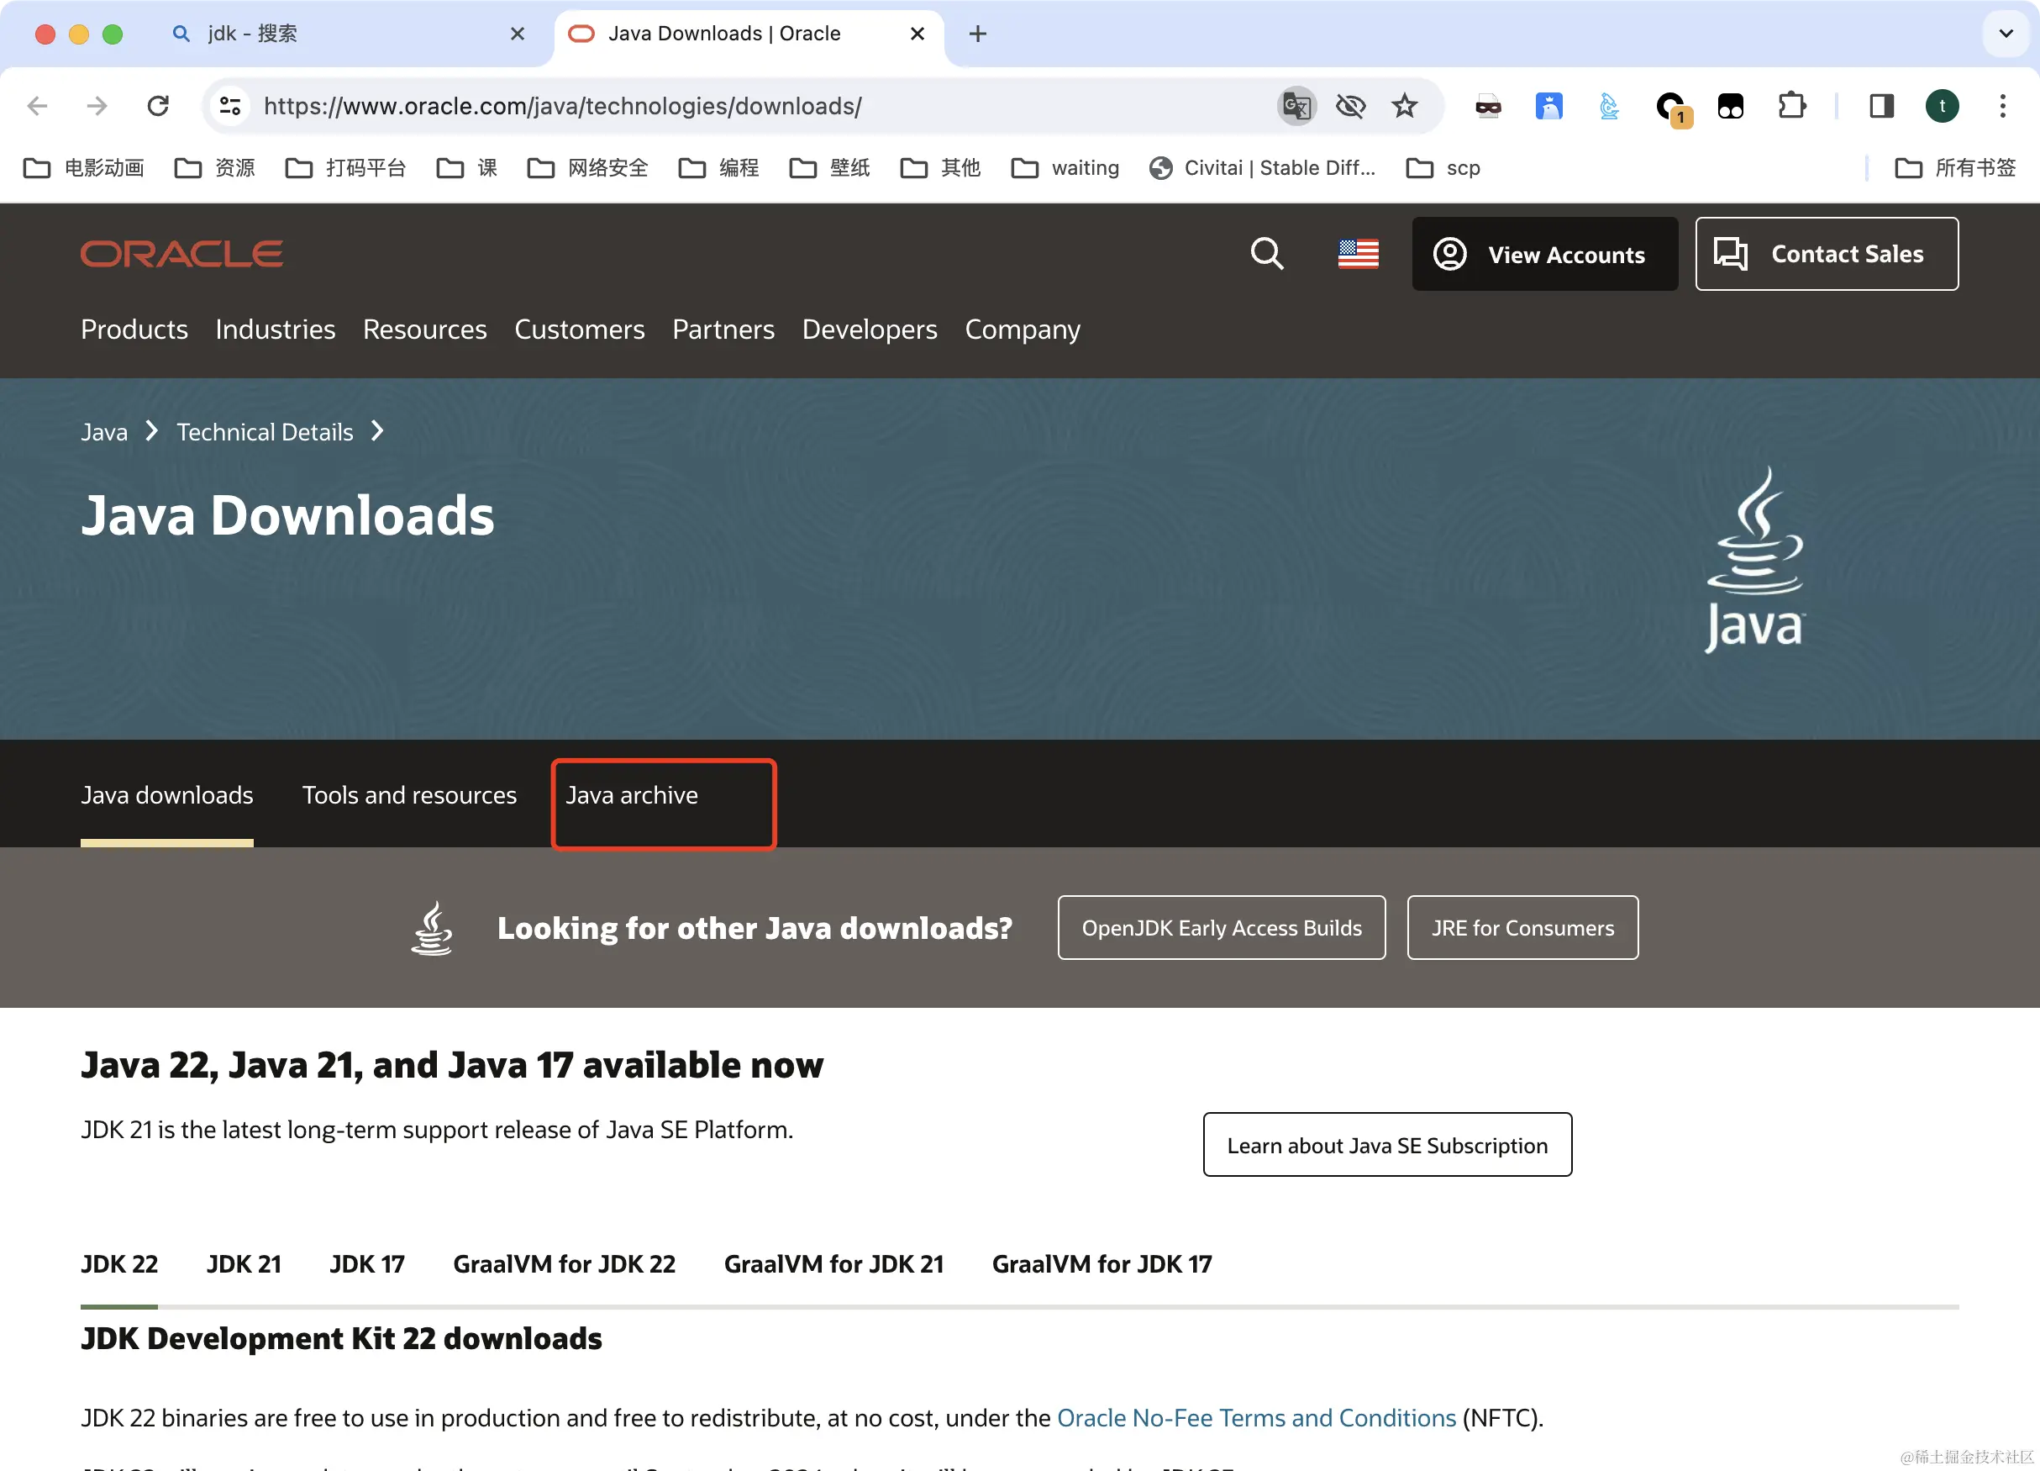
Task: Click the site information toggle icon left of URL
Action: [230, 106]
